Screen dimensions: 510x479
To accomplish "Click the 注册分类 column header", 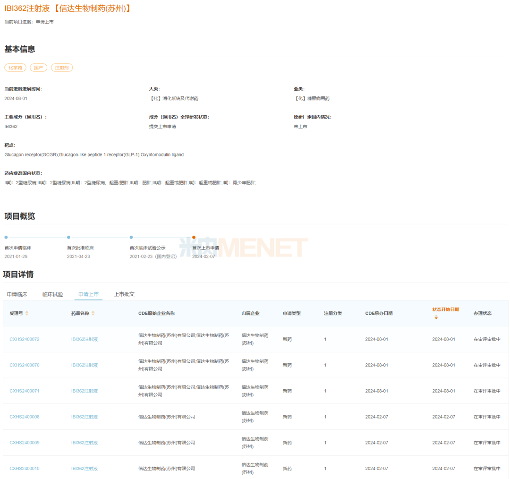I will [x=333, y=313].
